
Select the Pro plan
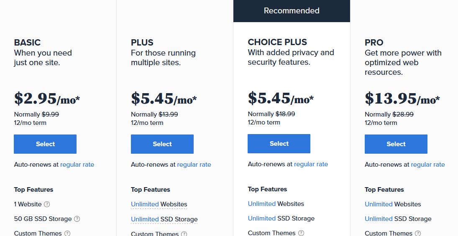pos(396,144)
